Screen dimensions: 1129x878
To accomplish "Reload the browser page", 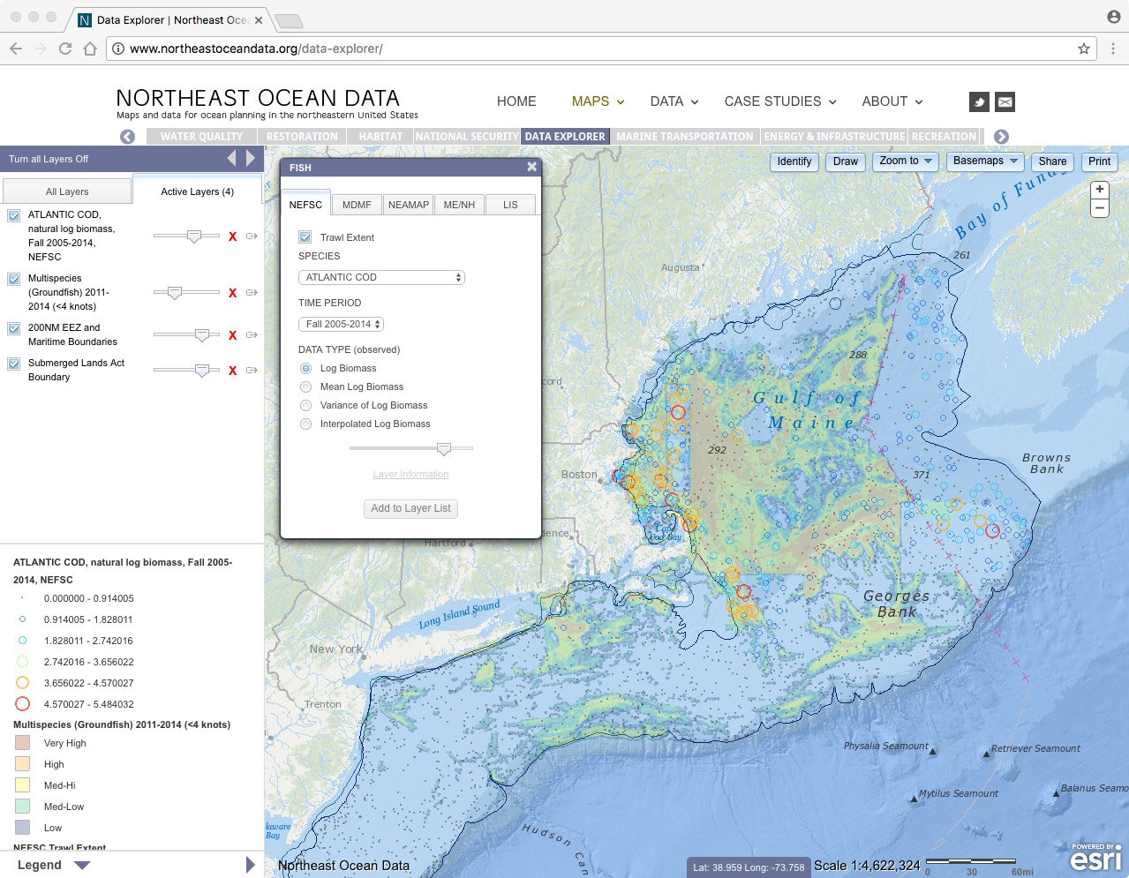I will pyautogui.click(x=65, y=49).
